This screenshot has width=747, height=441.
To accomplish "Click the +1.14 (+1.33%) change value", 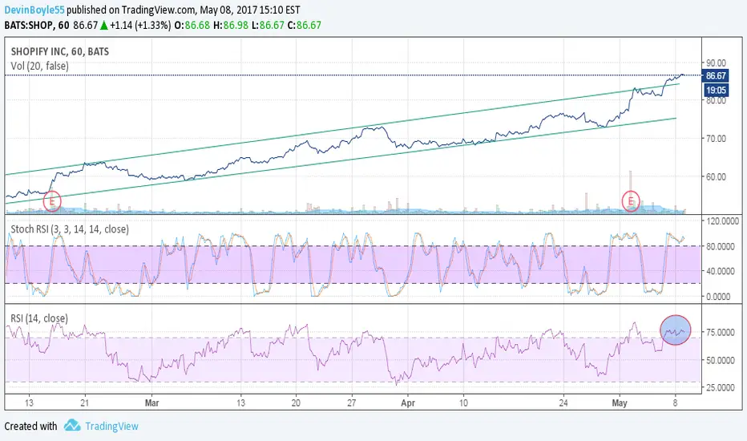I will 140,26.
